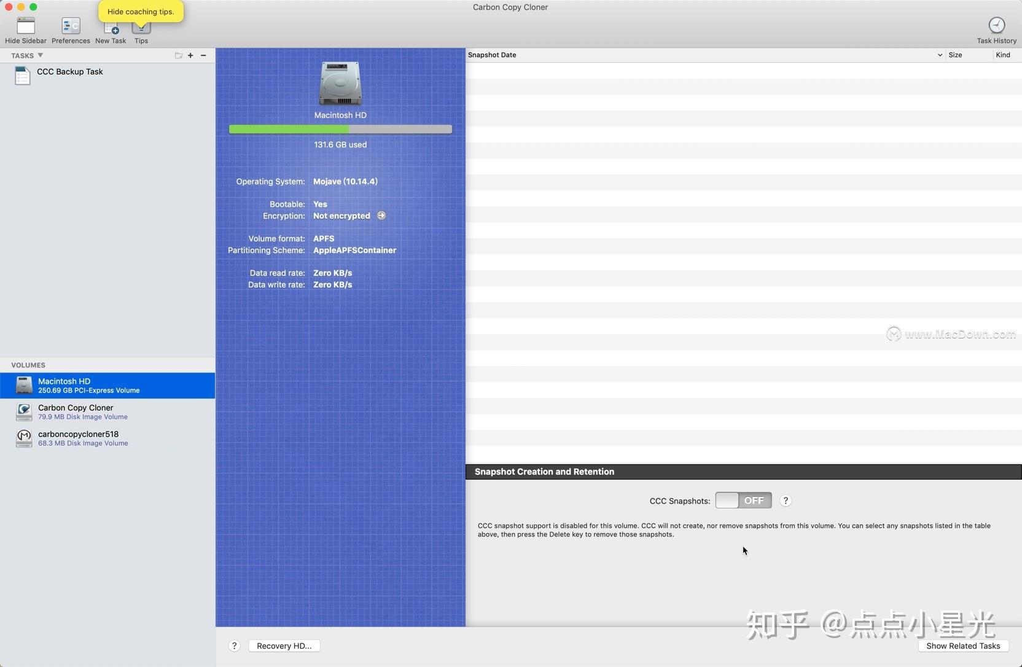This screenshot has height=667, width=1022.
Task: Dismiss the Hide coaching tips bubble
Action: click(141, 11)
